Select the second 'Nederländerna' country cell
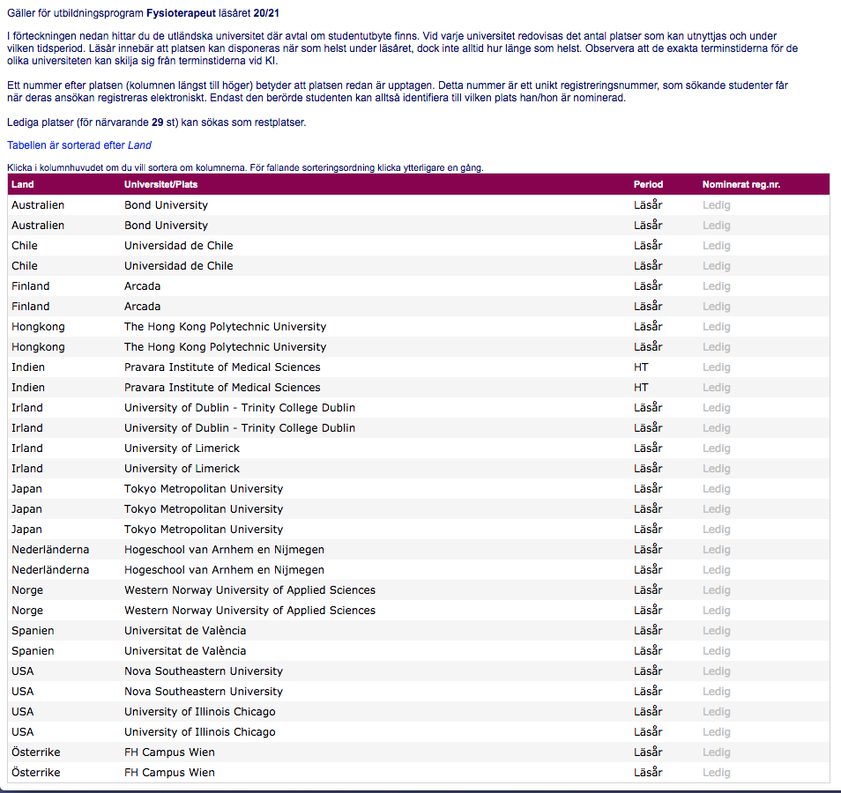 pos(50,570)
